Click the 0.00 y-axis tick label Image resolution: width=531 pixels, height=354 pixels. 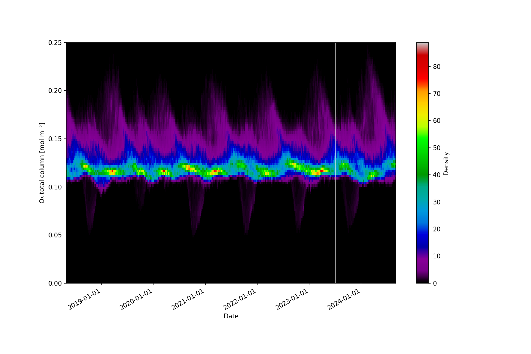pos(55,283)
